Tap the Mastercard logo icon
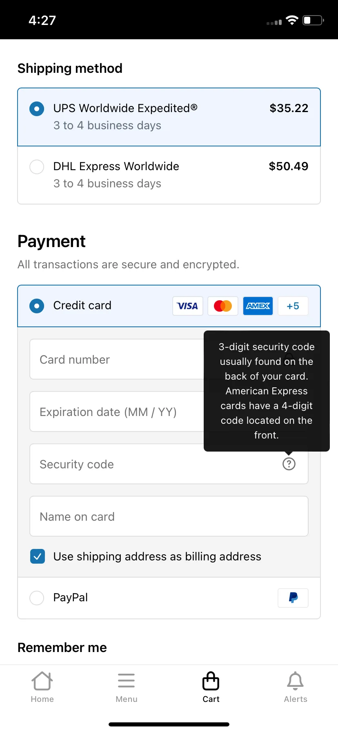This screenshot has width=338, height=733. tap(223, 306)
